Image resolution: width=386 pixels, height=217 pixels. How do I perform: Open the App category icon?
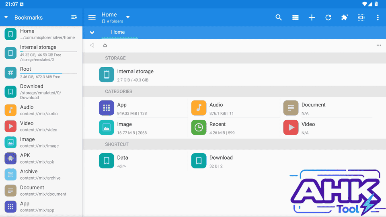(106, 108)
